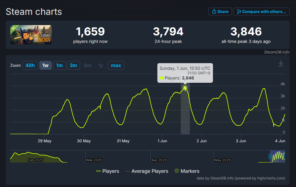
Task: Open Compare with others dialog
Action: point(261,11)
